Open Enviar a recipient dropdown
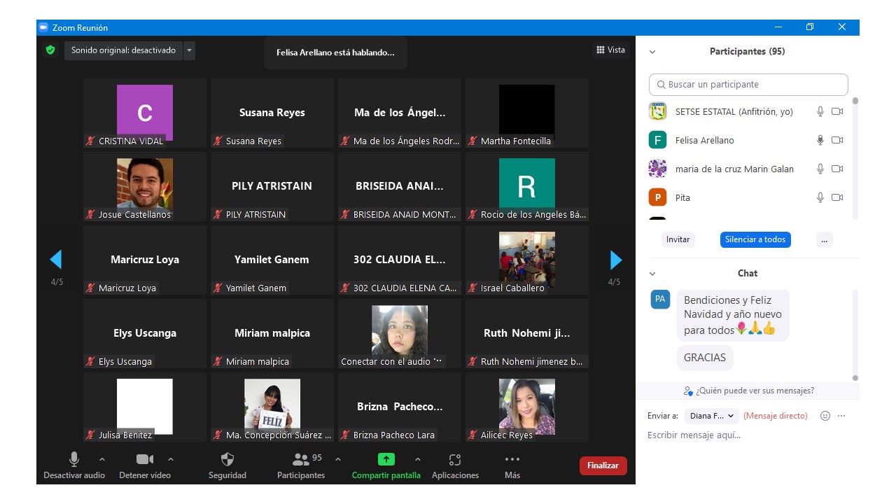This screenshot has width=896, height=504. [712, 416]
